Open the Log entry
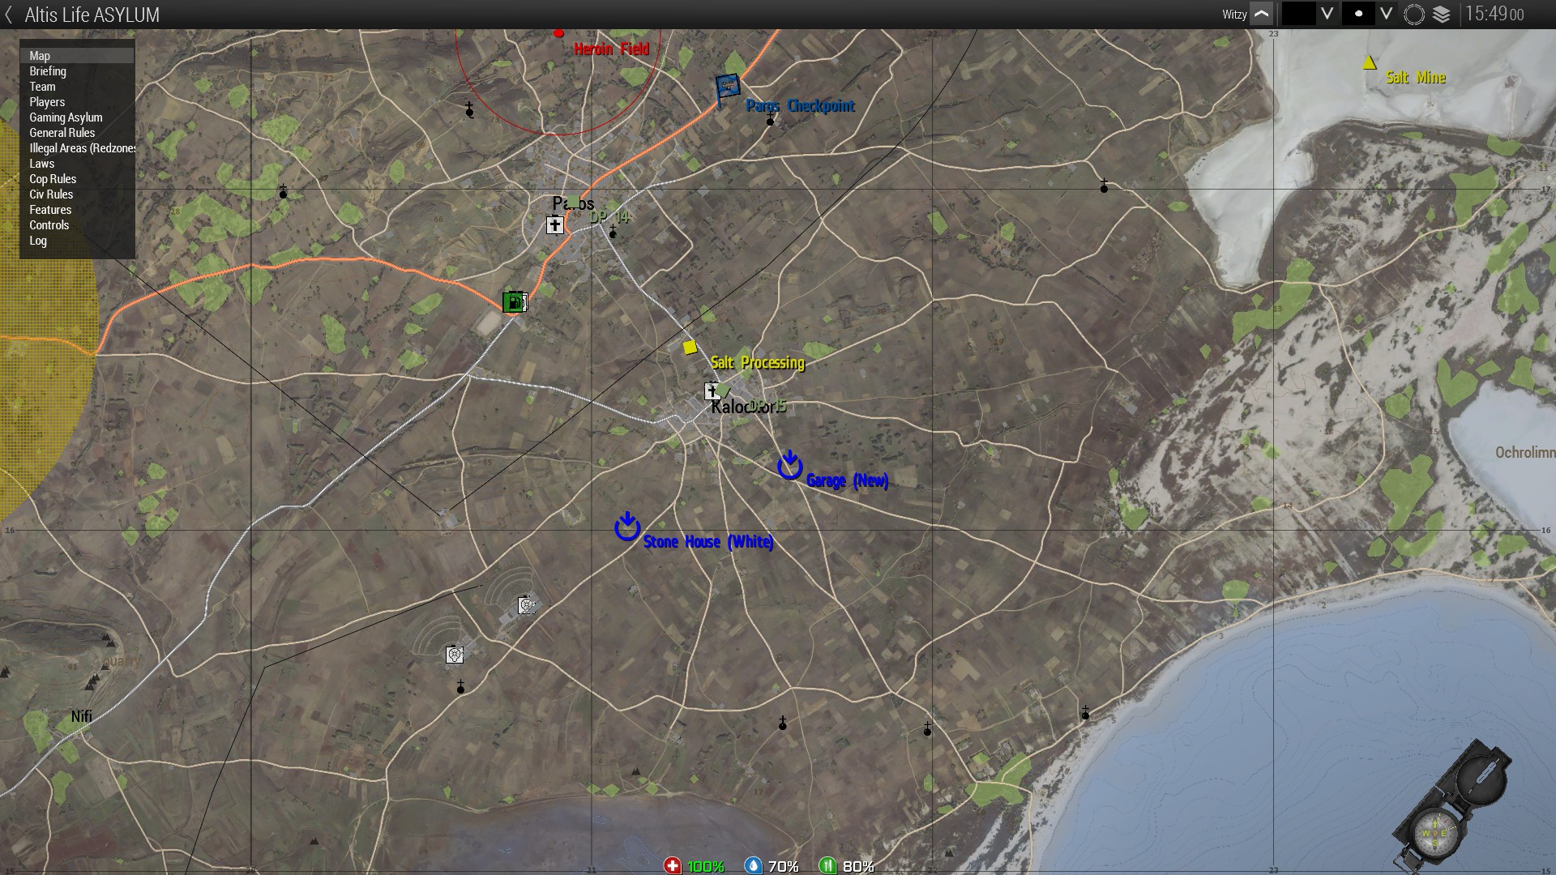 point(77,241)
